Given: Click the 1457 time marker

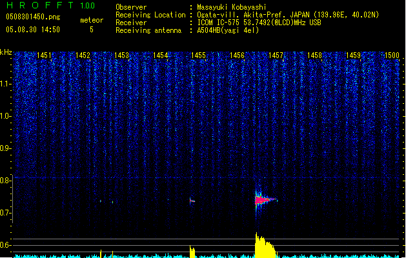Looking at the screenshot, I should (x=276, y=55).
